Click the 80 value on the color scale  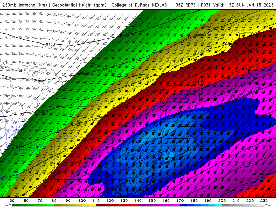coord(54,201)
